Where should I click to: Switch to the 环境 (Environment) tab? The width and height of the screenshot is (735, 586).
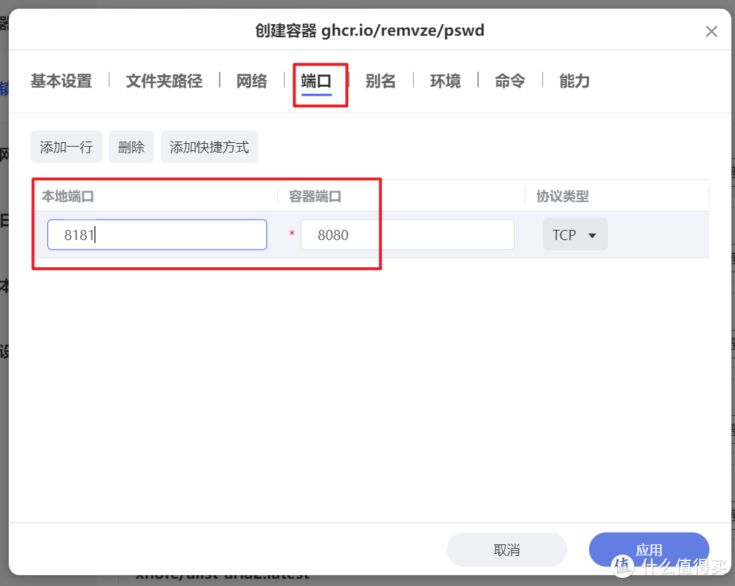coord(445,81)
